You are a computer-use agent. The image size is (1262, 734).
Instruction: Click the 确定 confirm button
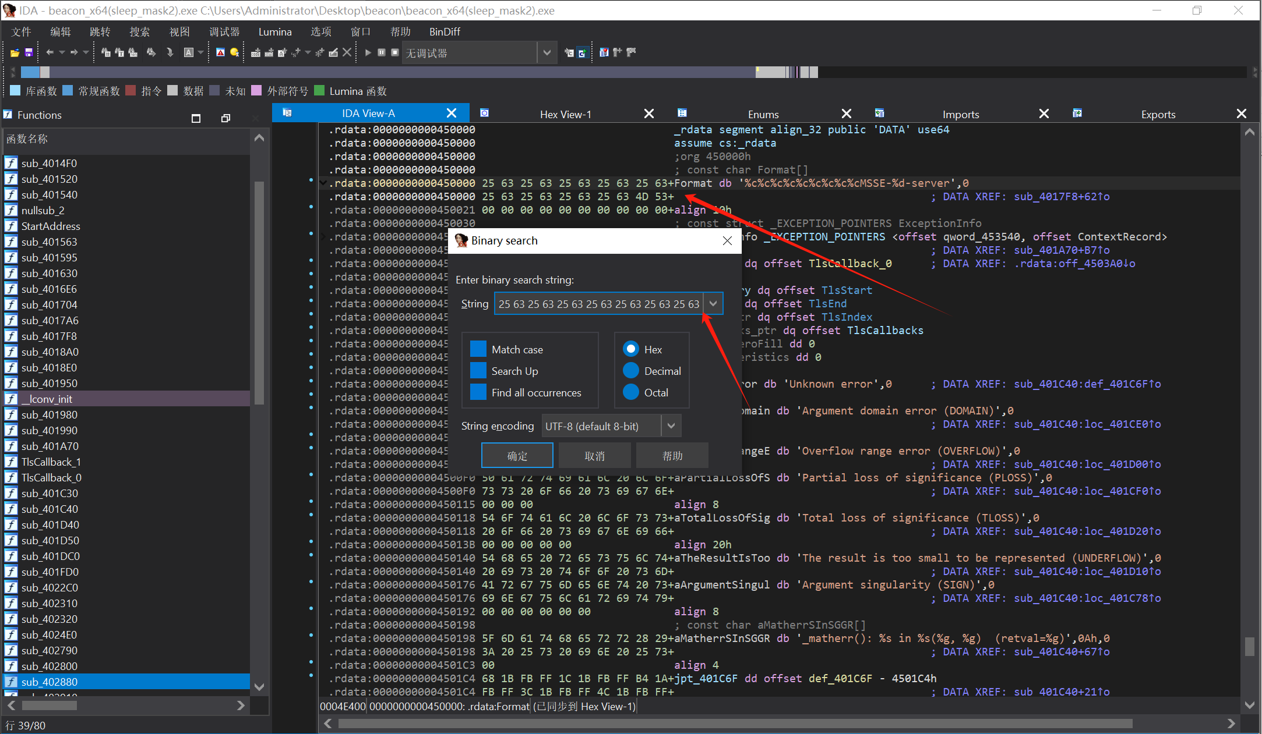point(517,456)
